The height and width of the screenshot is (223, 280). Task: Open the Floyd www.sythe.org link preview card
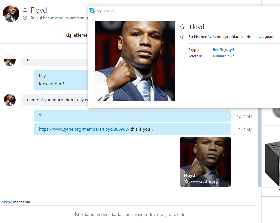(x=205, y=162)
